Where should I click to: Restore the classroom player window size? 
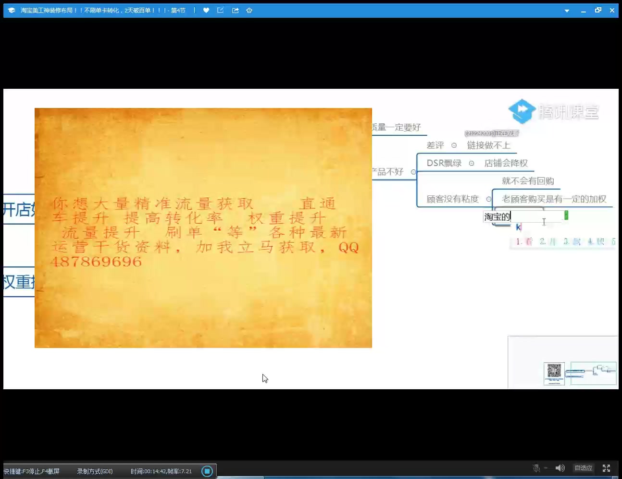click(x=598, y=10)
